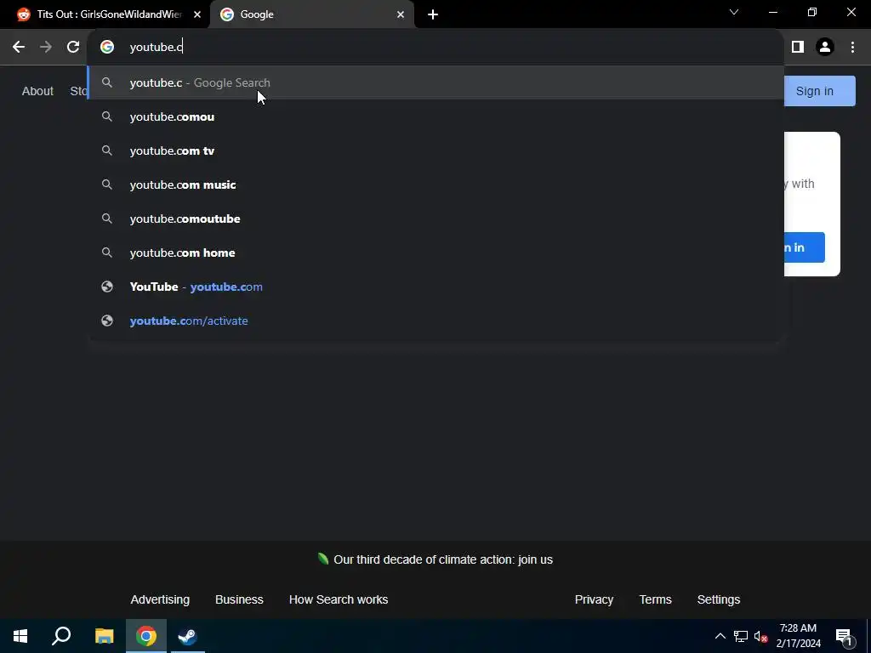This screenshot has width=871, height=653.
Task: Choose 'youtube.c - Google Search' suggestion
Action: [436, 82]
